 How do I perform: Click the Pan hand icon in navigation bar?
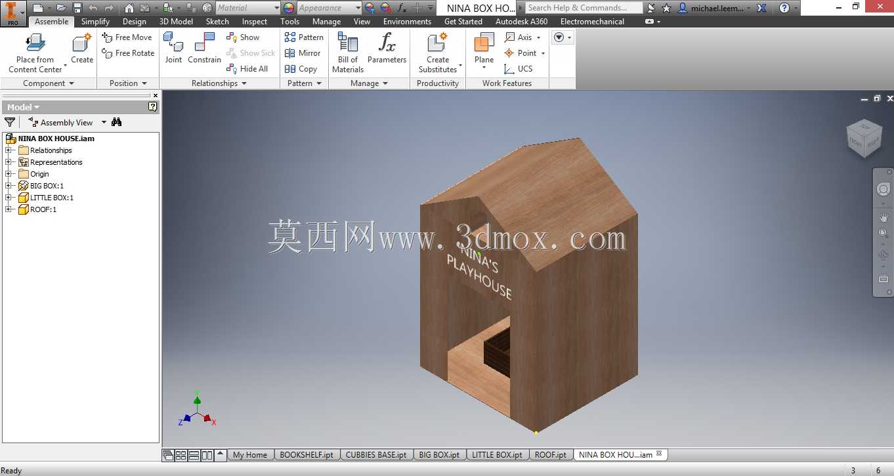(883, 217)
